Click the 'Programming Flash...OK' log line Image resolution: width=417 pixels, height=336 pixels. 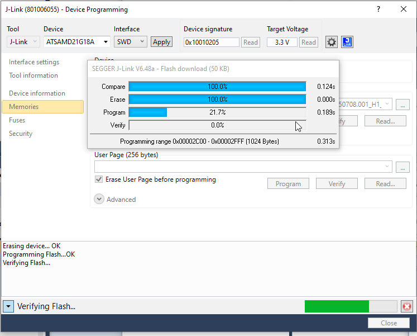[x=39, y=254]
